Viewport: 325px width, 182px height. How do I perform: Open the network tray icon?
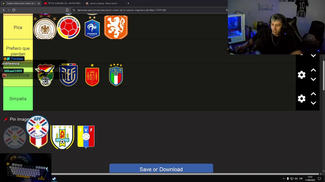click(292, 179)
